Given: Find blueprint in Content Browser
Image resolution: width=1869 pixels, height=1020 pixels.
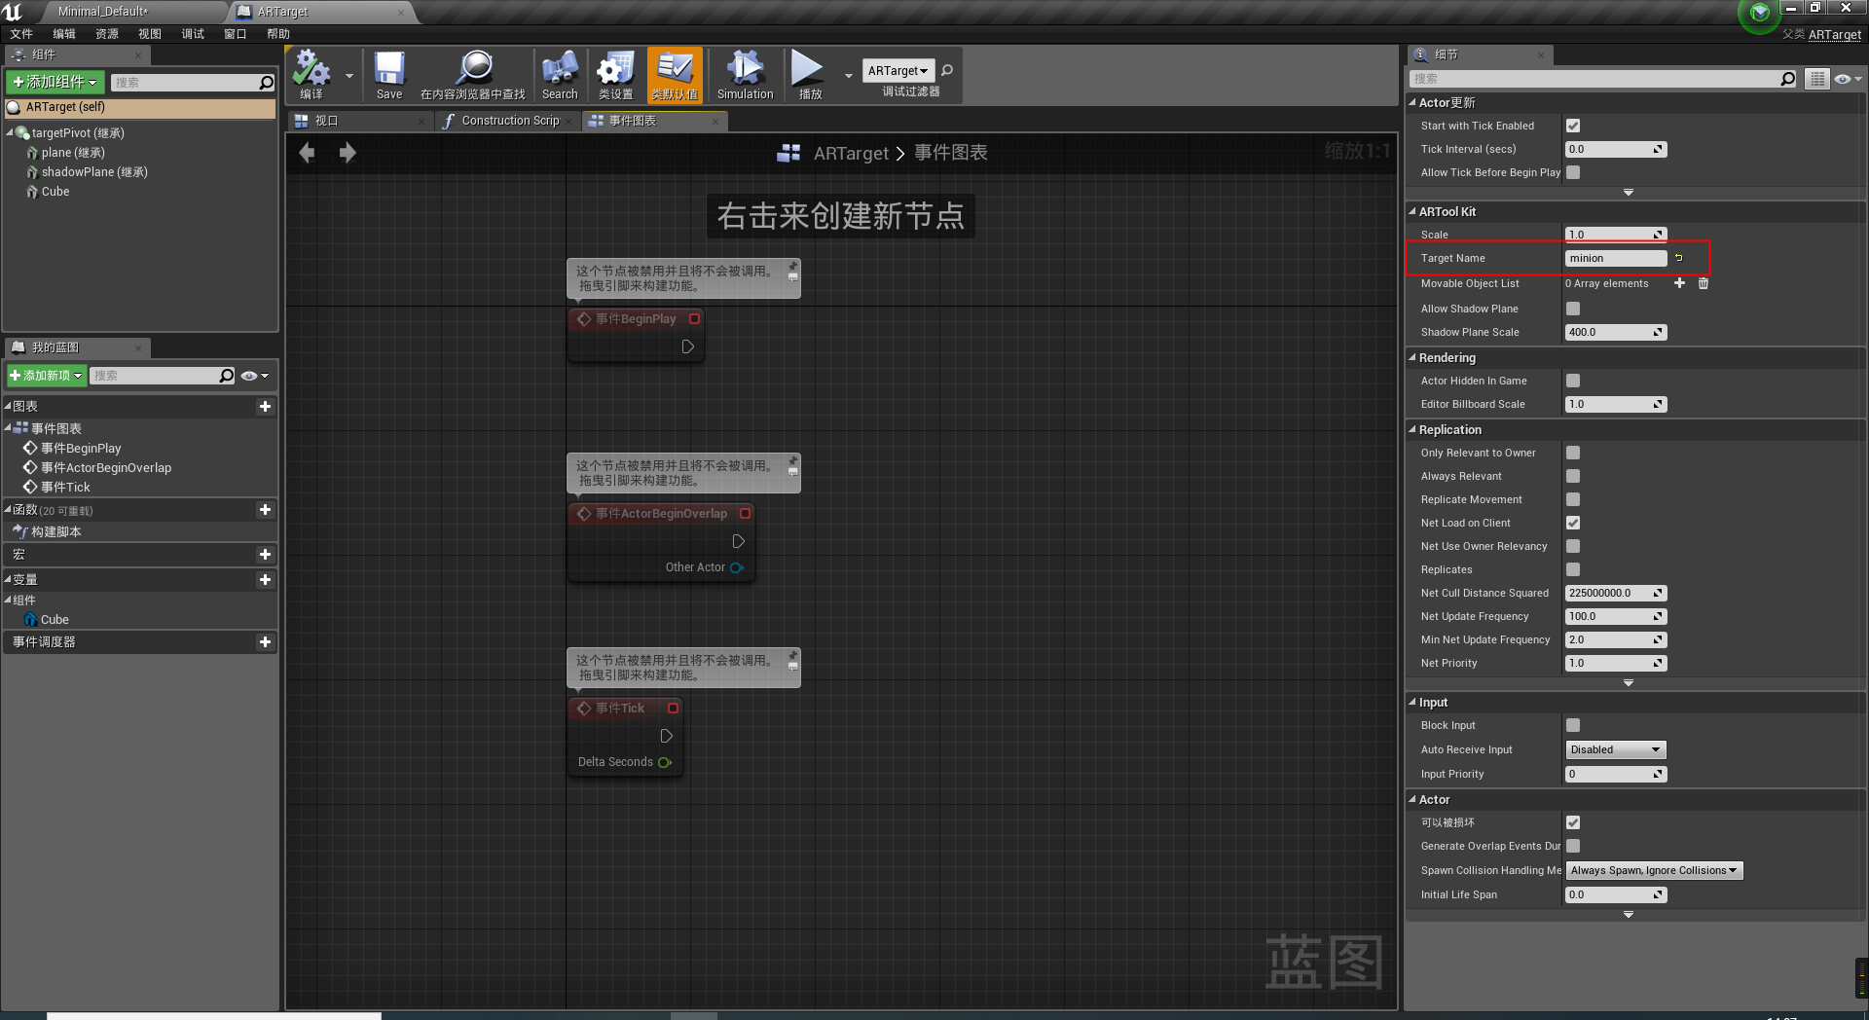Looking at the screenshot, I should coord(474,75).
